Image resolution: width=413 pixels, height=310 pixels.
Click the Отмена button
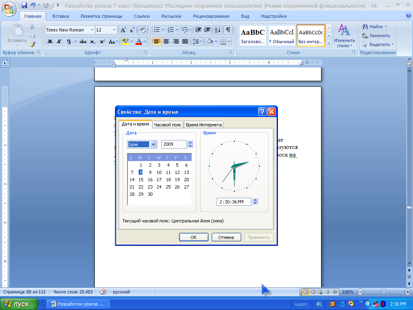point(226,237)
